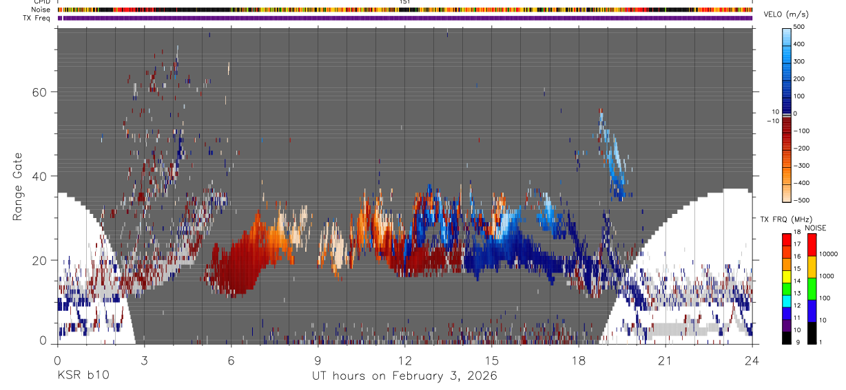Click the '6' tick on the UT hours axis
Screen dimensions: 846x390
[231, 360]
